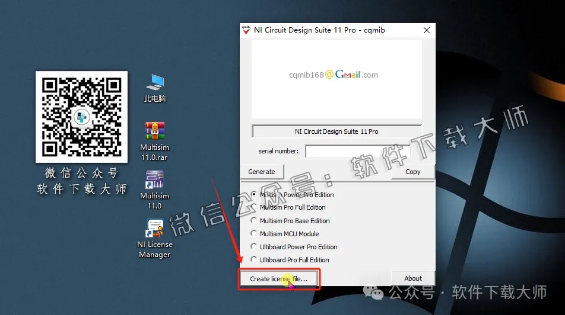This screenshot has height=315, width=565.
Task: Select Ultiboard Power Pro Edition option
Action: click(255, 247)
